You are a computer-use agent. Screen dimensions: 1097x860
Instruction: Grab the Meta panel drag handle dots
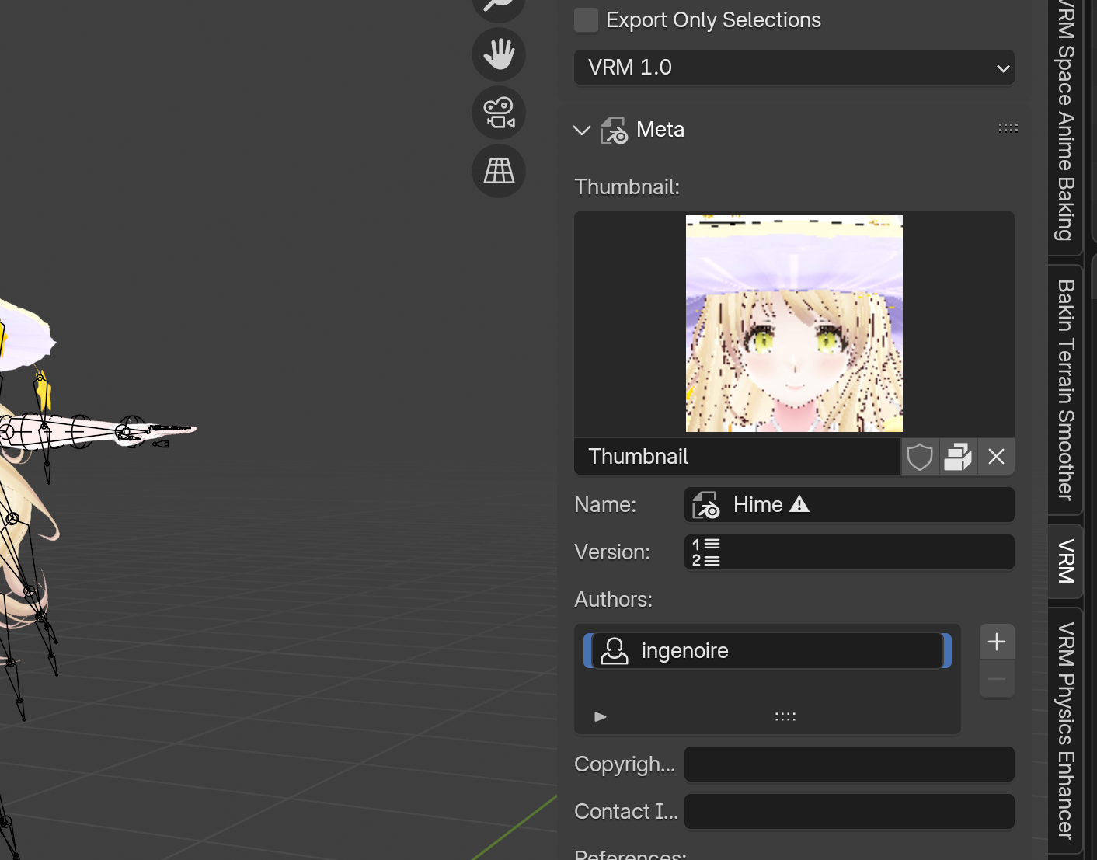pyautogui.click(x=1008, y=128)
